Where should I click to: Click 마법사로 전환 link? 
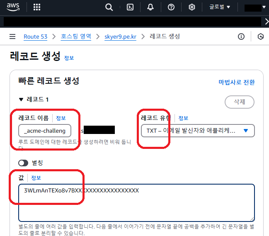(x=236, y=82)
